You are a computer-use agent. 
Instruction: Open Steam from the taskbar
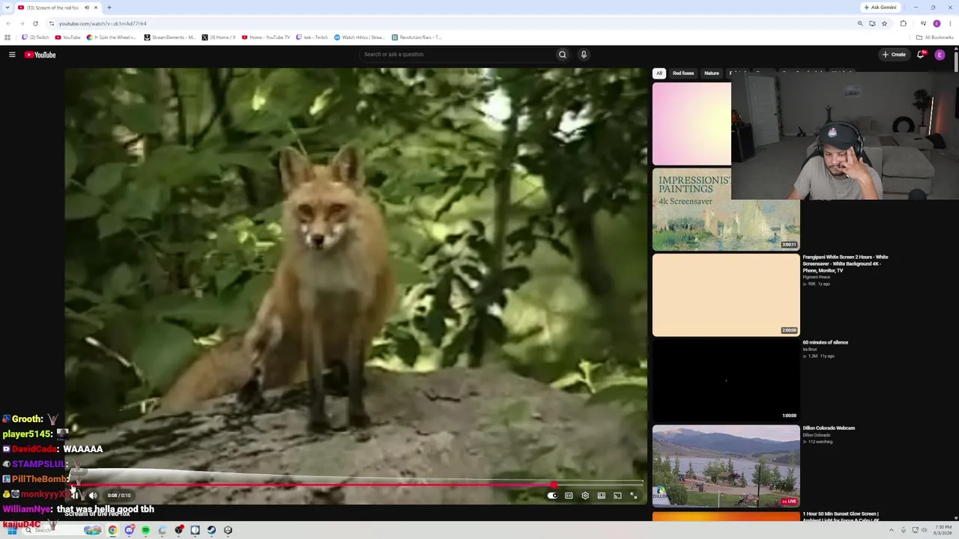pos(211,530)
